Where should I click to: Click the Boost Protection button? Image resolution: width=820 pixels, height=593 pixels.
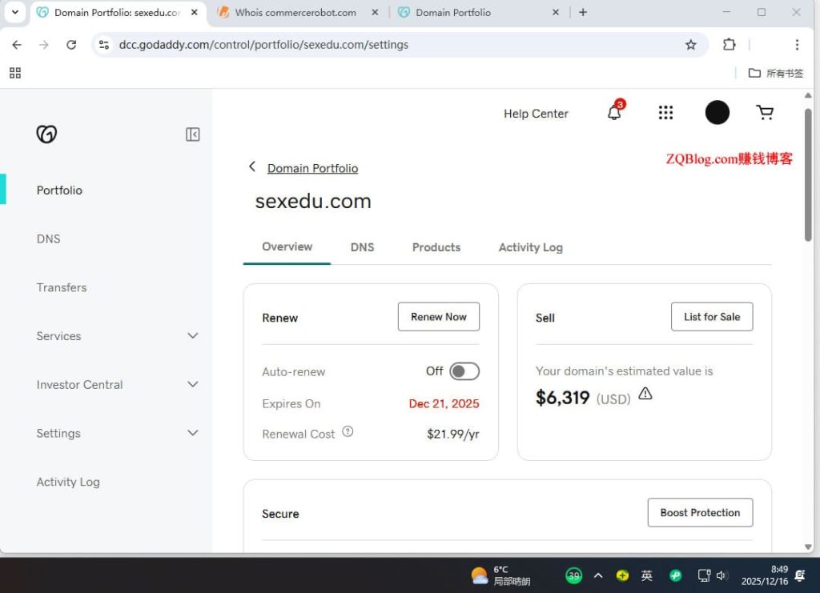pyautogui.click(x=700, y=512)
